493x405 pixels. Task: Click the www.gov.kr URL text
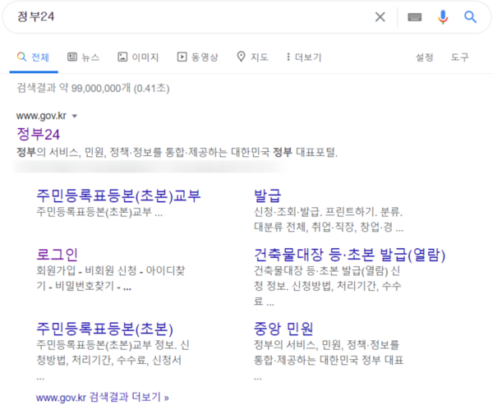pos(41,116)
